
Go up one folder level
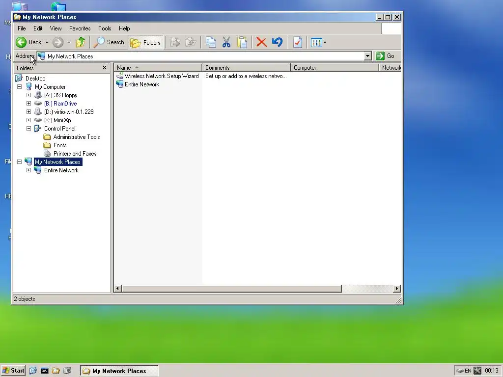(x=81, y=42)
